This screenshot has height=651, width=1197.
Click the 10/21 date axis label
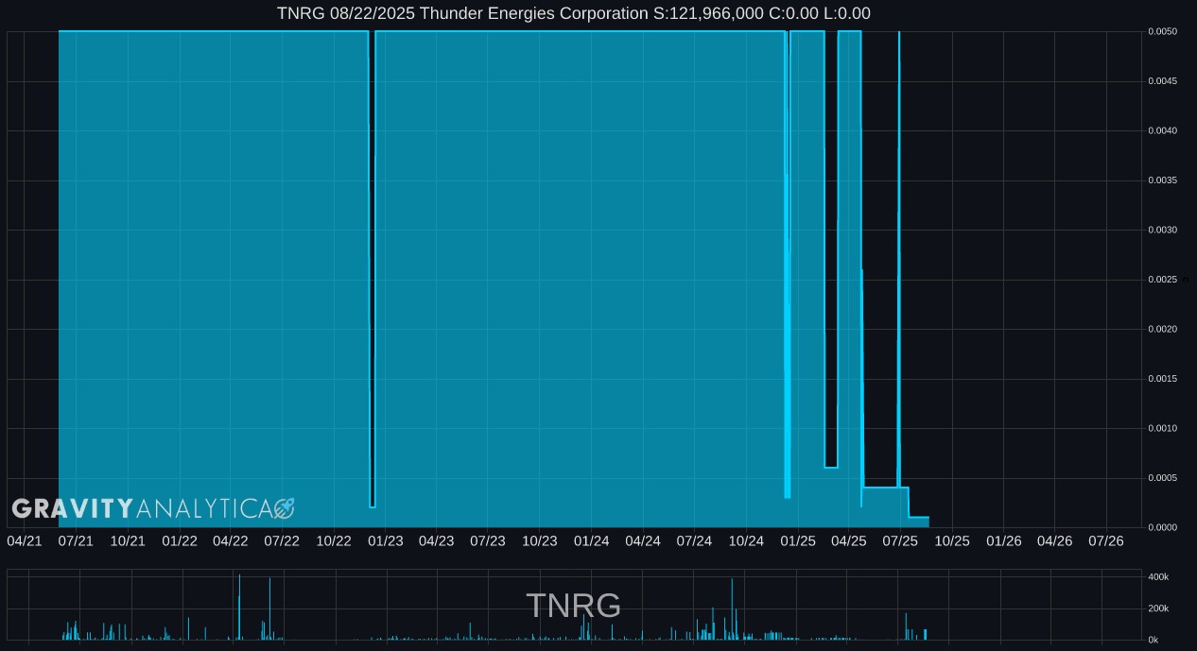(x=128, y=540)
